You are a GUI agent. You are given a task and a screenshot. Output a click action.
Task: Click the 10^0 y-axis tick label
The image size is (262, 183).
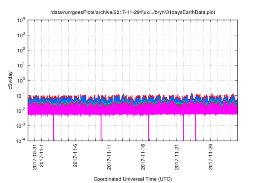(21, 80)
